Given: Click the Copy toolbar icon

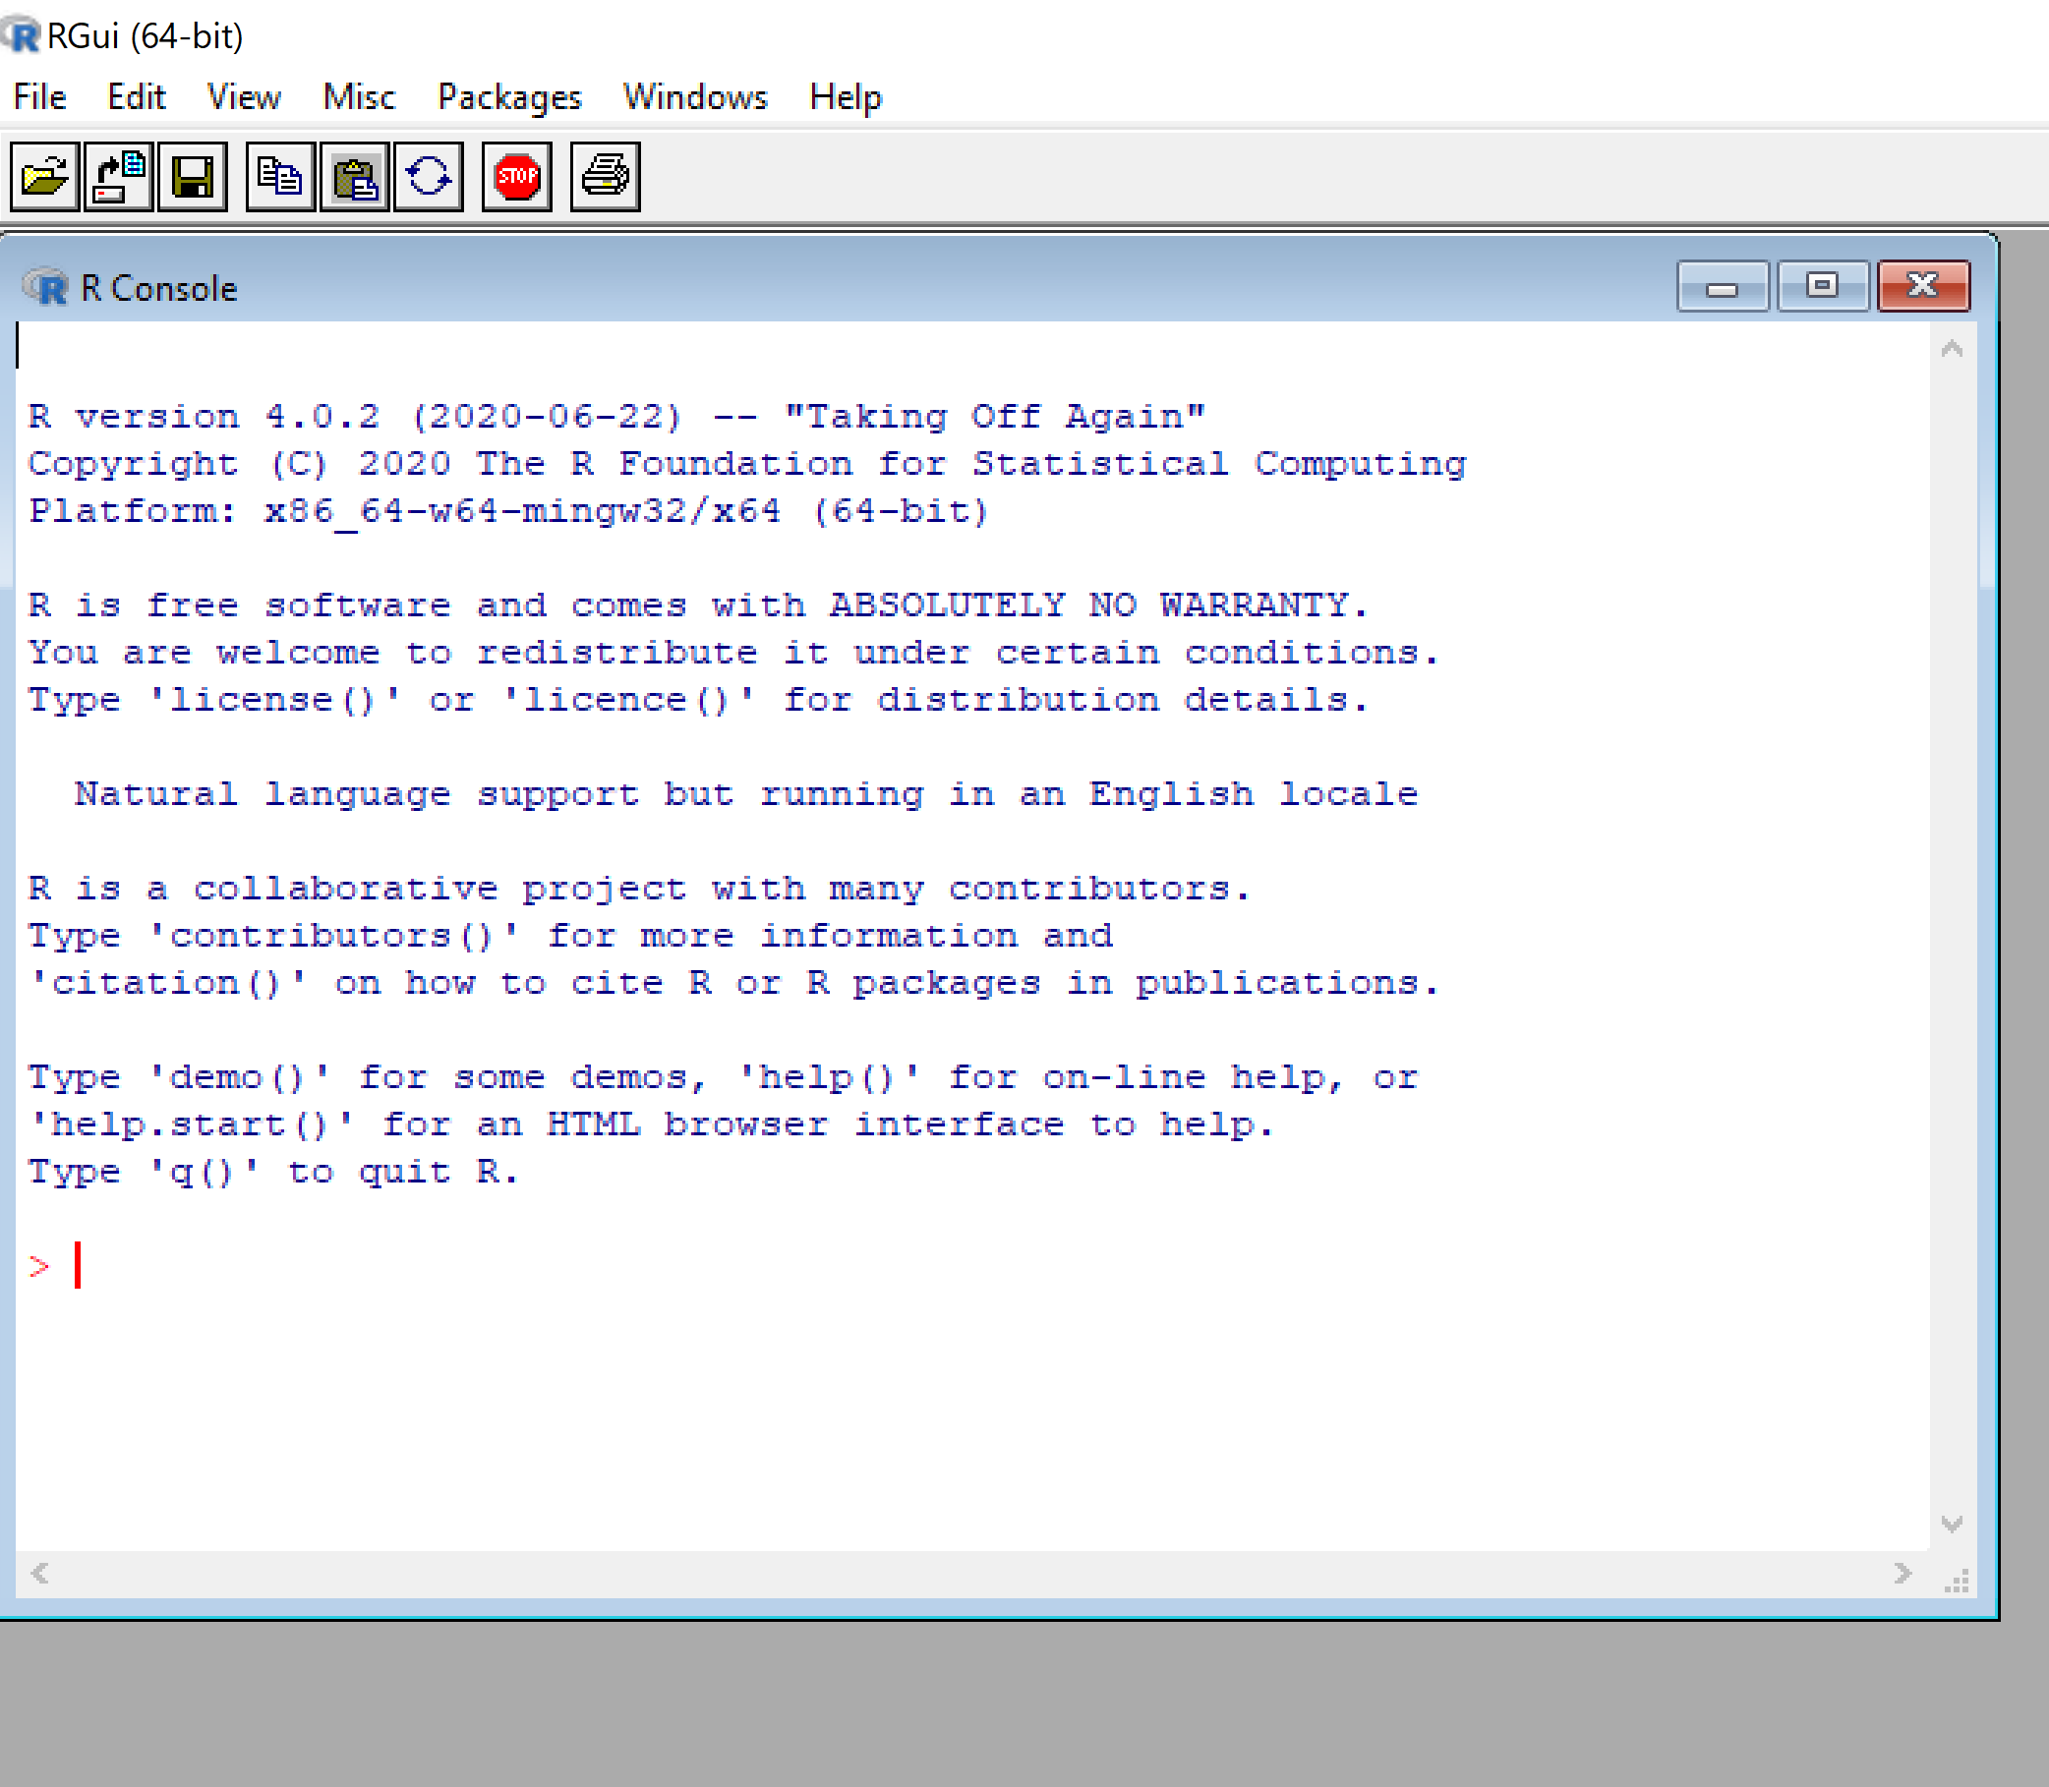Looking at the screenshot, I should click(280, 178).
